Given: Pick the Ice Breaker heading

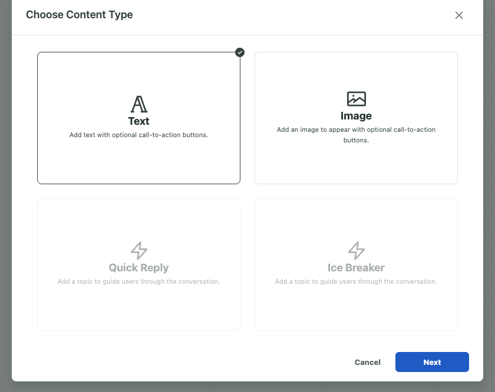Looking at the screenshot, I should (356, 267).
